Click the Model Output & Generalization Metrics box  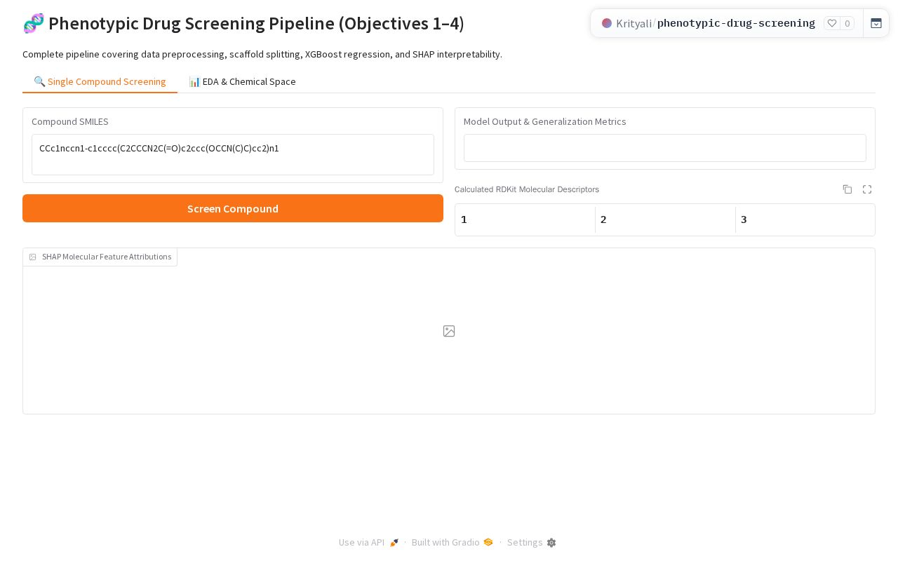coord(665,148)
